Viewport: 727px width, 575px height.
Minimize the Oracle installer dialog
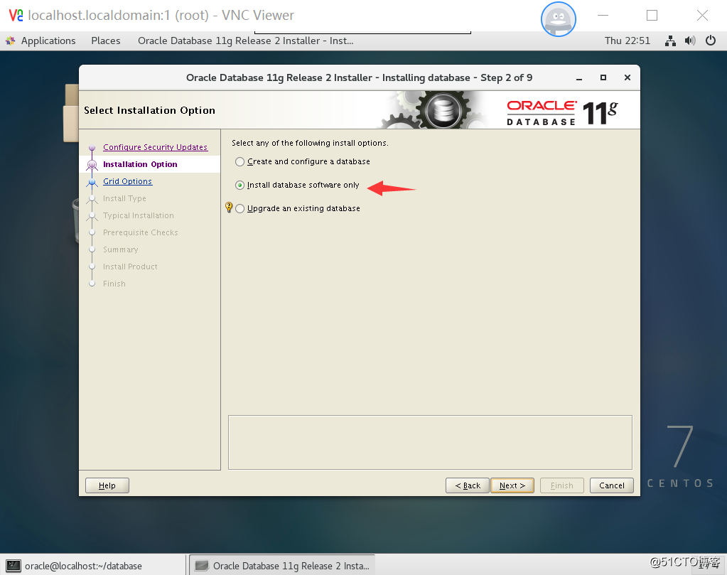[x=579, y=78]
